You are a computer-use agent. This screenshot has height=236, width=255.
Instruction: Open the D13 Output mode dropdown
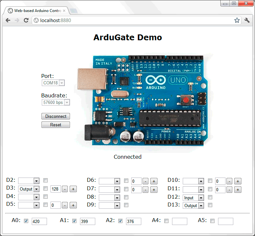[x=193, y=205]
